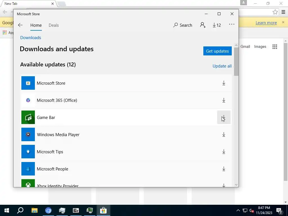Open the Learn more link in Chrome
This screenshot has width=288, height=216.
click(x=266, y=22)
